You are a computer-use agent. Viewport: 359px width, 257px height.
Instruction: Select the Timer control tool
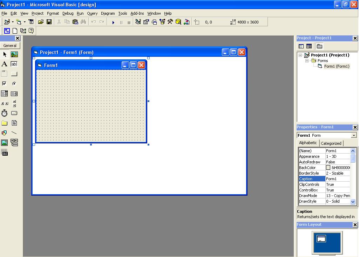point(5,113)
